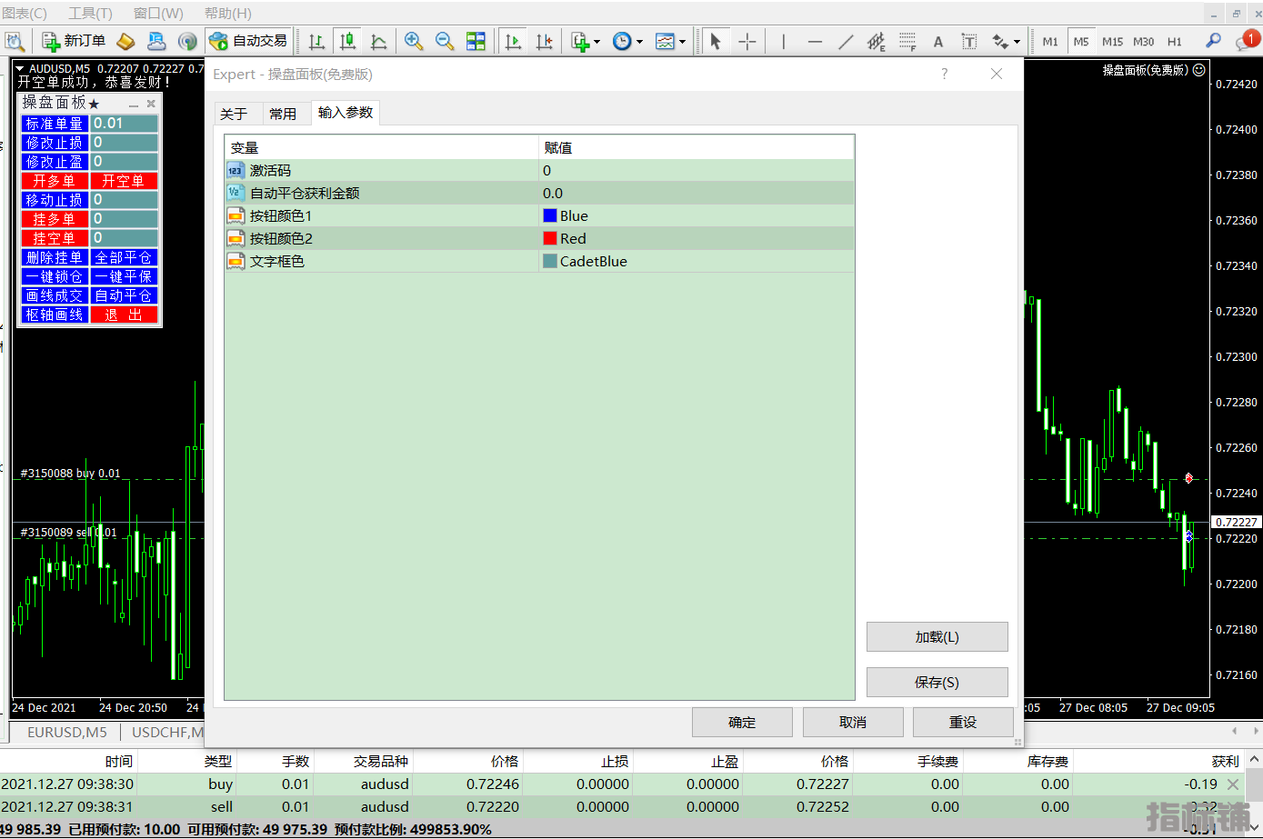This screenshot has height=839, width=1263.
Task: Click the 全部平仓 button on trading panel
Action: tap(124, 257)
